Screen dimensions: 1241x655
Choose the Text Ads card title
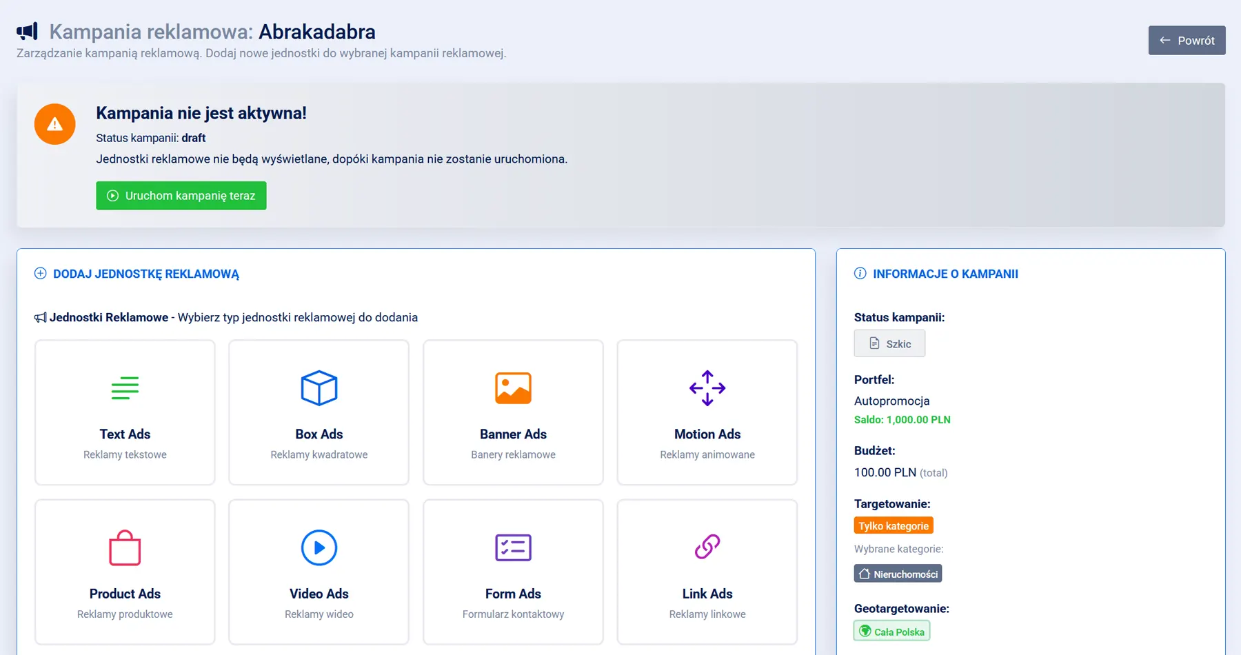(x=125, y=434)
